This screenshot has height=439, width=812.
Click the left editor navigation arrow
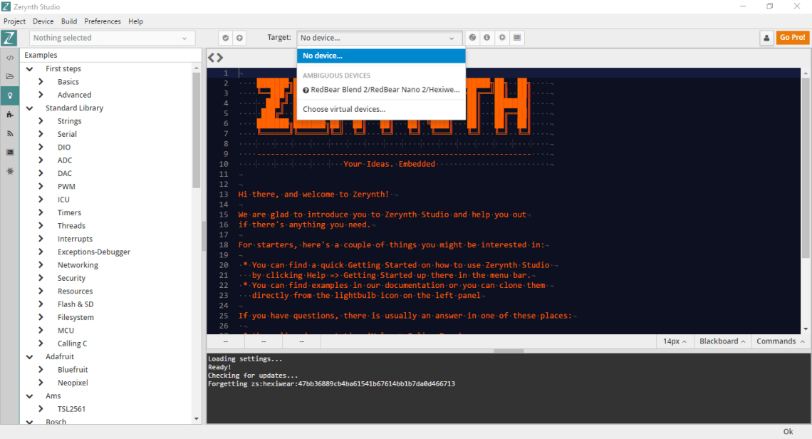[x=211, y=58]
